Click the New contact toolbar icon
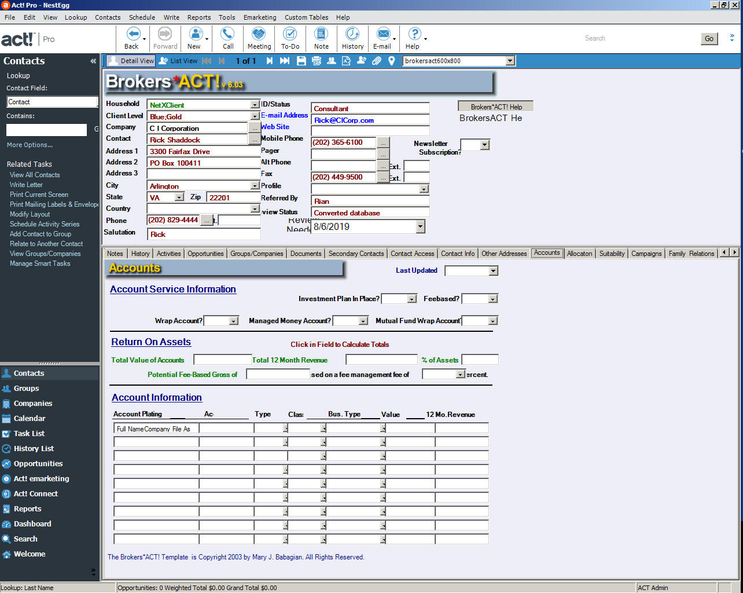This screenshot has width=743, height=593. pos(196,34)
